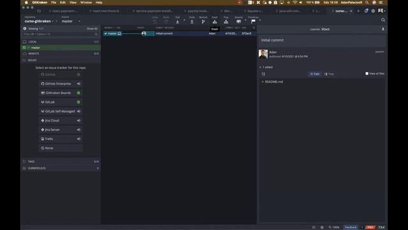Open the Pull options dropdown arrow
The image size is (408, 230).
184,20
